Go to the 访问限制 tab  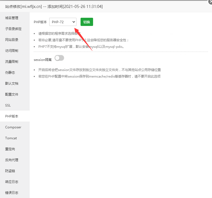click(x=15, y=51)
